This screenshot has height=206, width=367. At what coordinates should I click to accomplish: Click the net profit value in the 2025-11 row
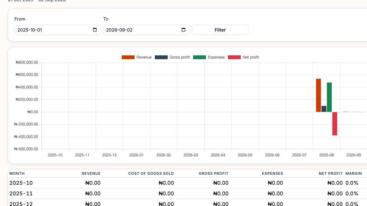(x=335, y=193)
